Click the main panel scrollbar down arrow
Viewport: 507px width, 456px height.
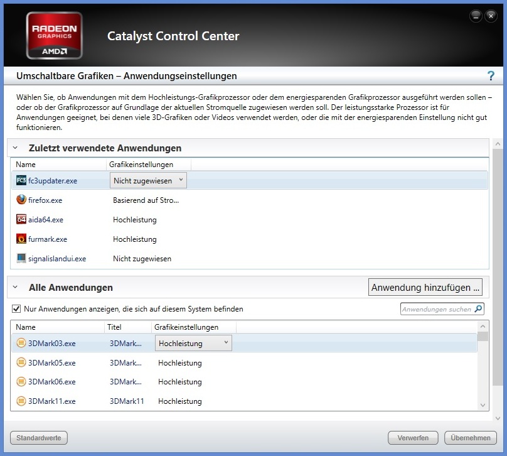point(498,418)
